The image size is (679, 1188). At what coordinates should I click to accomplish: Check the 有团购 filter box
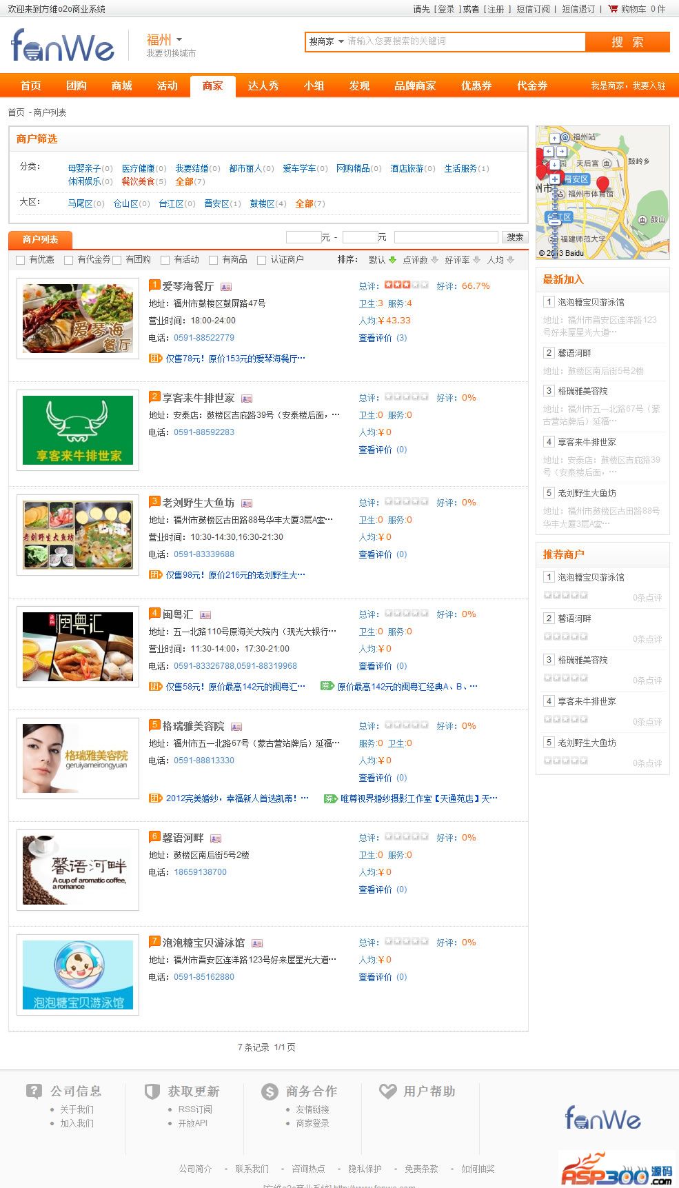(x=117, y=260)
